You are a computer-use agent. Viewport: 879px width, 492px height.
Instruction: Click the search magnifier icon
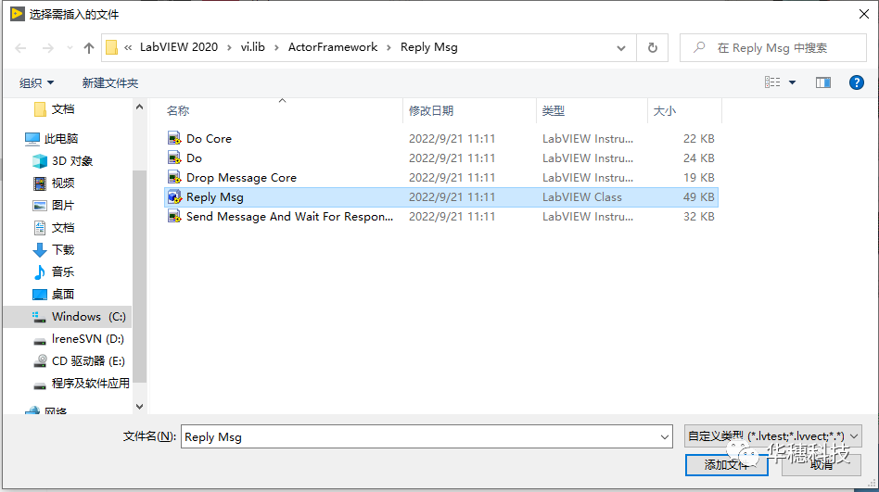click(x=698, y=47)
